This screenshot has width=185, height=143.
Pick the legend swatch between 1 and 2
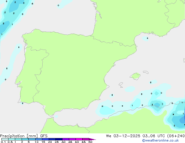click(x=18, y=139)
